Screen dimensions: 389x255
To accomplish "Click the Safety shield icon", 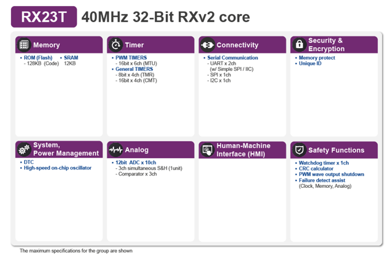I will point(299,150).
